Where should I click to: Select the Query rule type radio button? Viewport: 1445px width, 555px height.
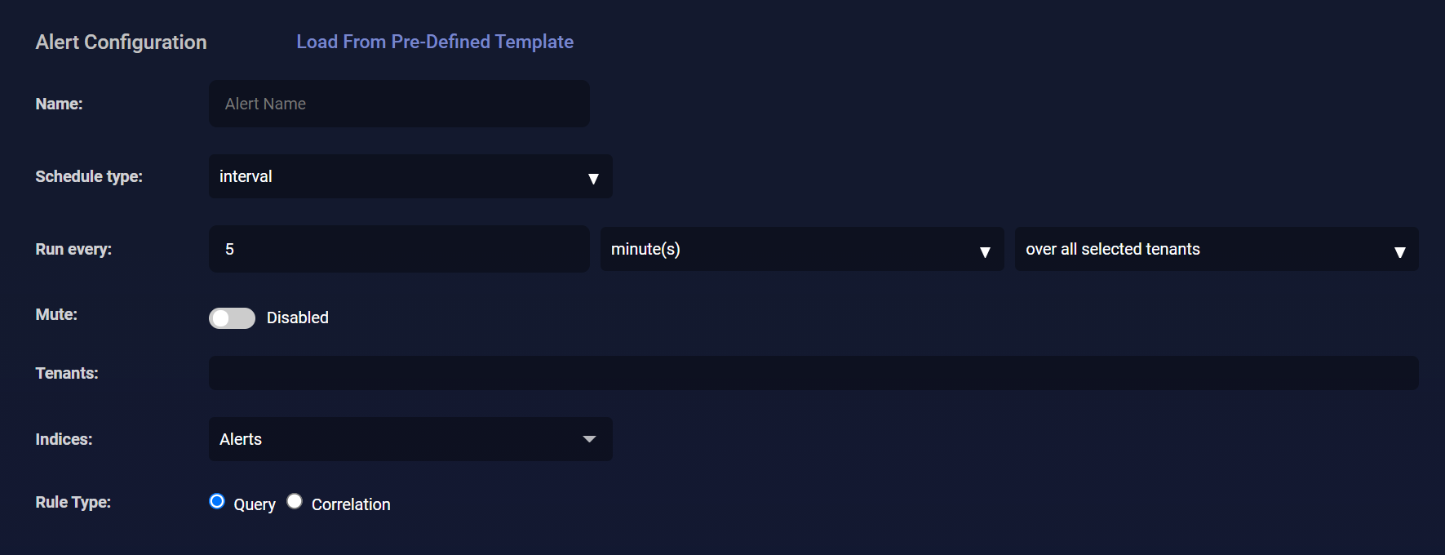(217, 501)
